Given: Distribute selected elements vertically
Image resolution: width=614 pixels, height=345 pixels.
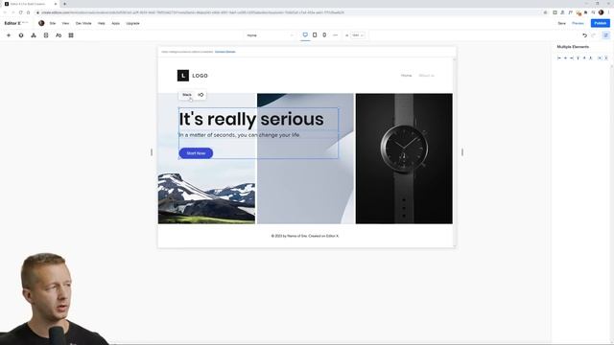Looking at the screenshot, I should tap(606, 57).
